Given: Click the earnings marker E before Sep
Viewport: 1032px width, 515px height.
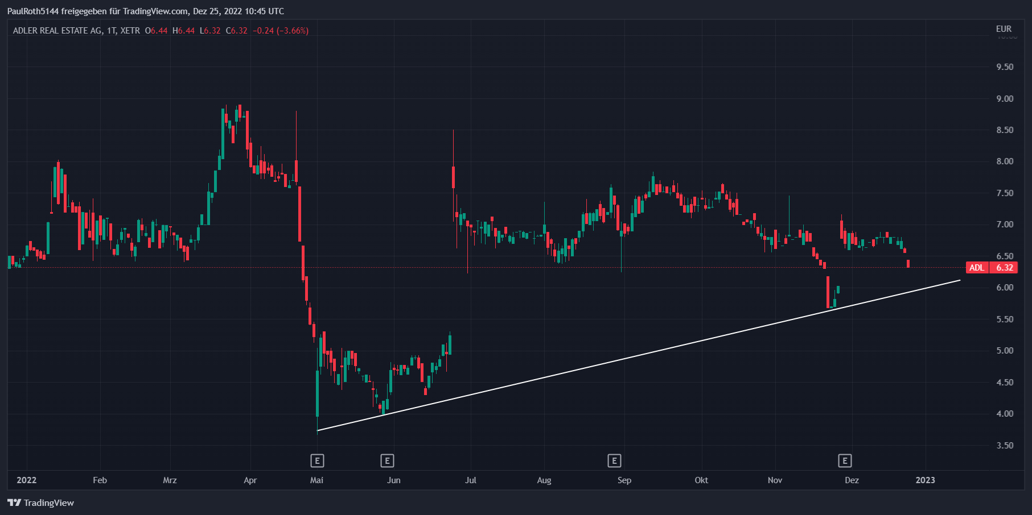Looking at the screenshot, I should [614, 460].
